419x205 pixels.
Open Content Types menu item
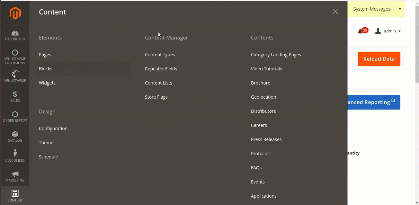pyautogui.click(x=160, y=55)
